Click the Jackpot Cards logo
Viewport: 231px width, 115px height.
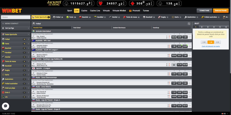coord(54,3)
